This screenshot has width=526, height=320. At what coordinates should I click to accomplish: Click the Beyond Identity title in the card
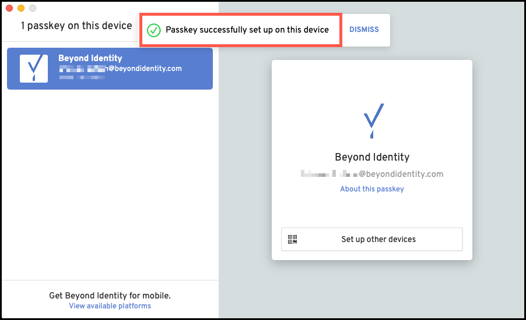pyautogui.click(x=372, y=157)
